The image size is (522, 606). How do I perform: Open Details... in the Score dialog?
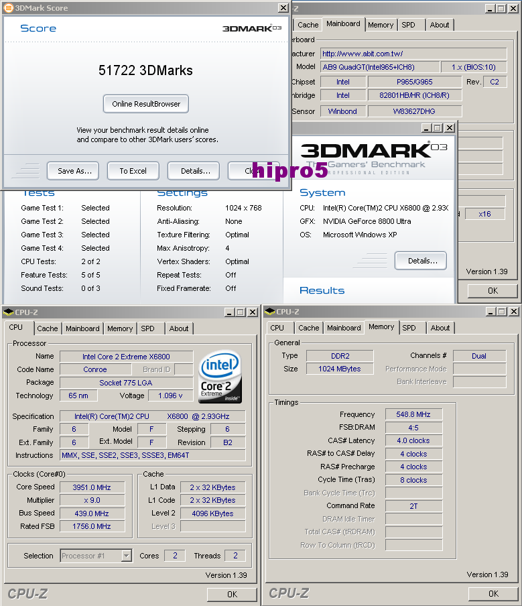click(194, 171)
